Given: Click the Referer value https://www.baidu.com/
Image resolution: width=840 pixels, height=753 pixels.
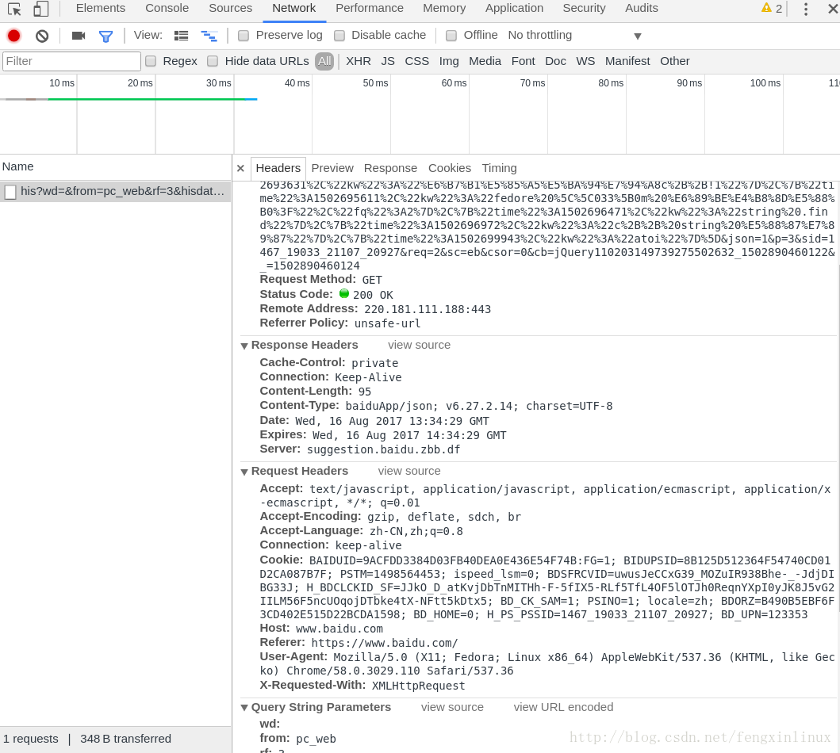Looking at the screenshot, I should 384,644.
